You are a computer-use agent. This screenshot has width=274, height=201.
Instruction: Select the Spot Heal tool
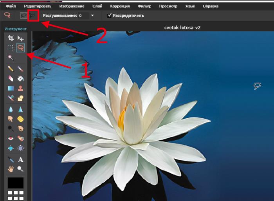pyautogui.click(x=20, y=139)
